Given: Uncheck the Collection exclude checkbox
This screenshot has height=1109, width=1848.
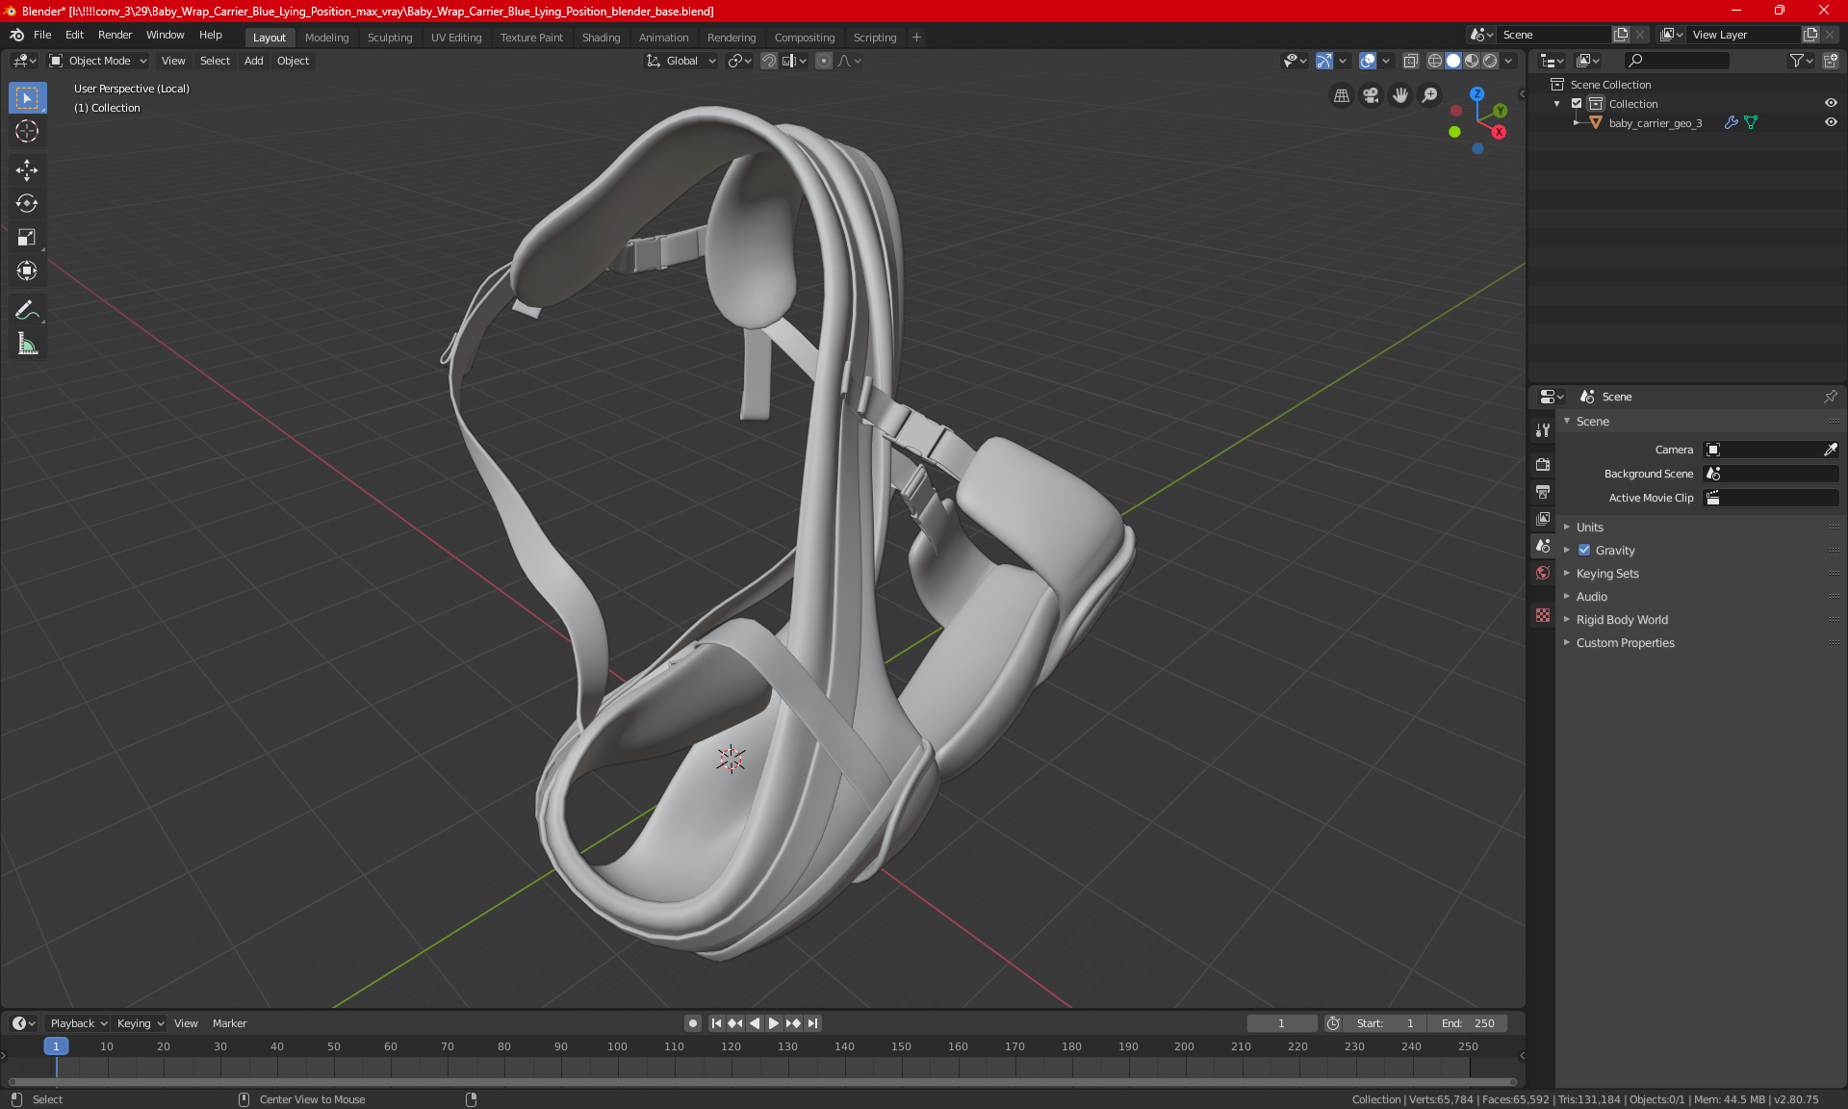Looking at the screenshot, I should point(1577,104).
